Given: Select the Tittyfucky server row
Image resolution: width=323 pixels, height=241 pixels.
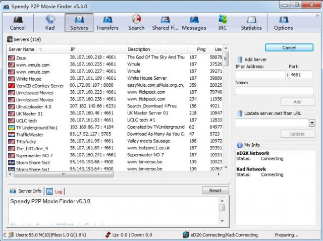Looking at the screenshot, I should [x=115, y=141].
